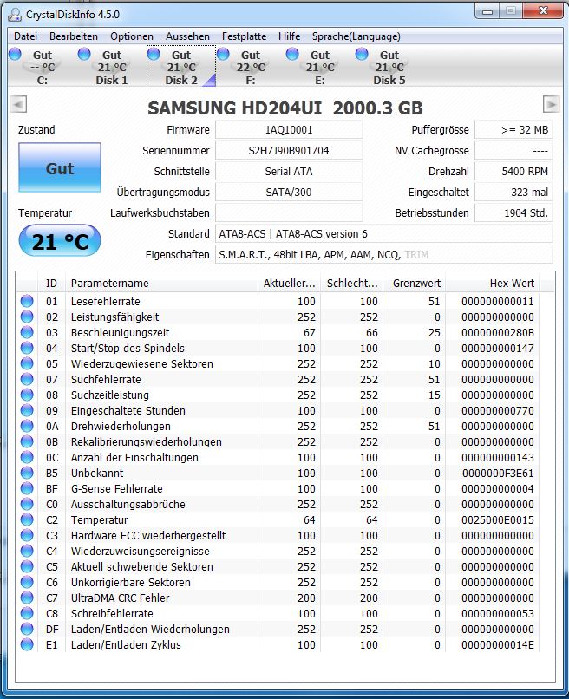
Task: Click the Eingeschaltet 323 mal field
Action: pyautogui.click(x=513, y=193)
